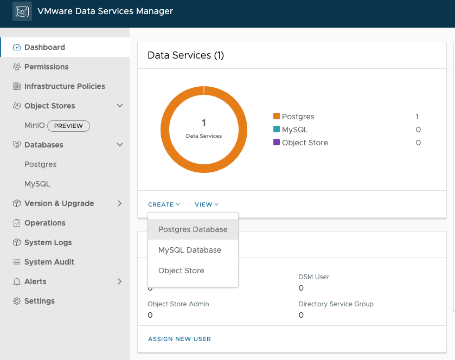Click the System Logs cube icon
Viewport: 455px width, 360px height.
click(17, 242)
